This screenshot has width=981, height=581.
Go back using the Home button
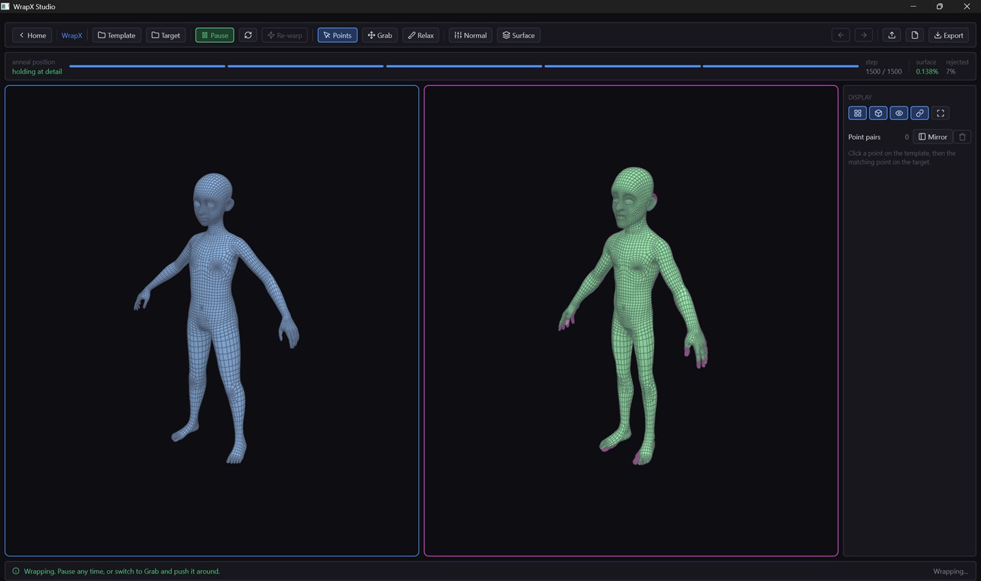[32, 35]
